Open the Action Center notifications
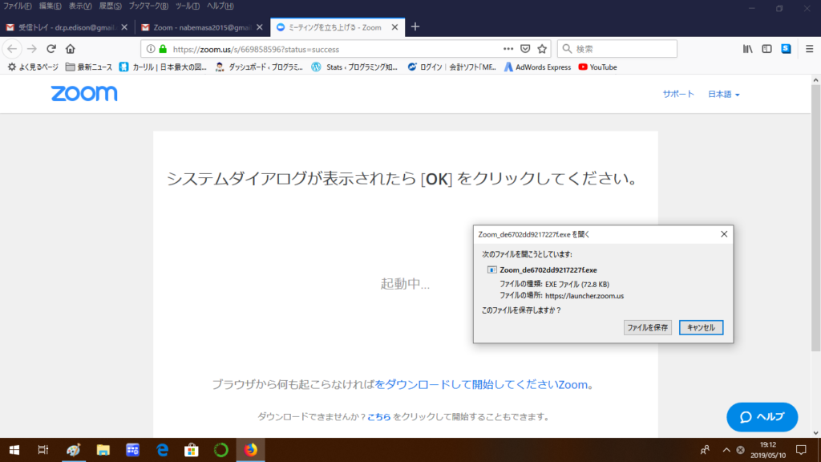 click(x=801, y=450)
